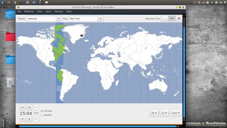Click the 15:04 time display
227x128 pixels.
(x=26, y=113)
